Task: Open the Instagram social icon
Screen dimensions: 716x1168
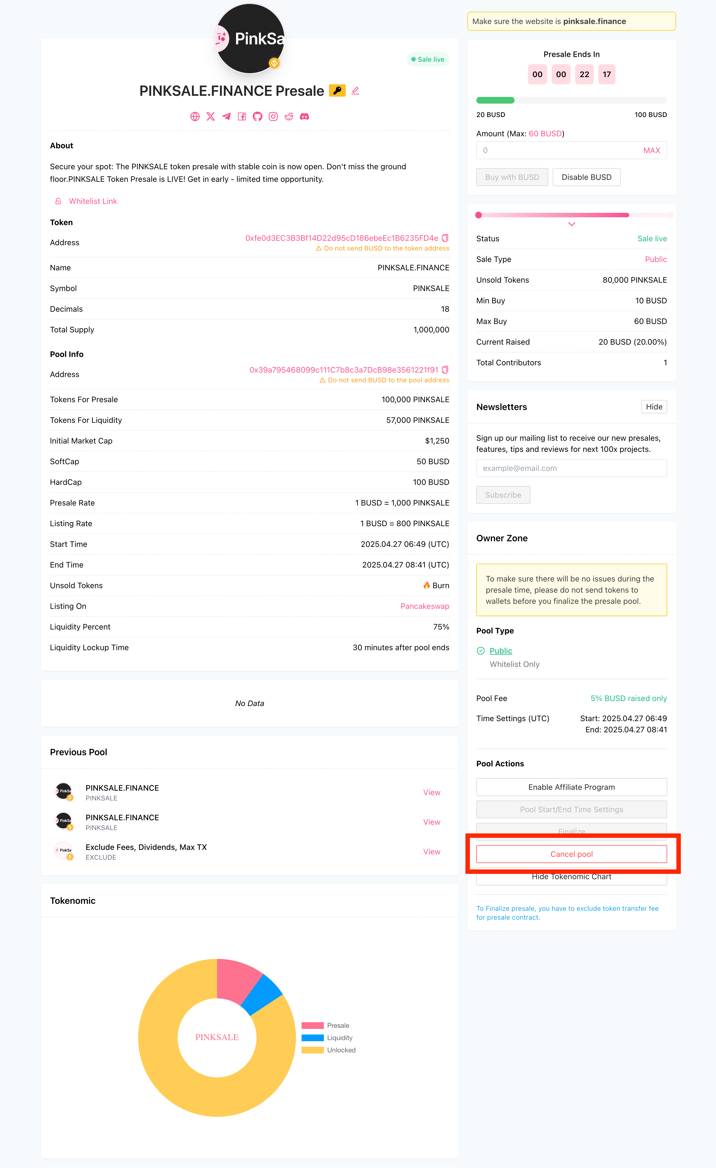Action: (x=273, y=117)
